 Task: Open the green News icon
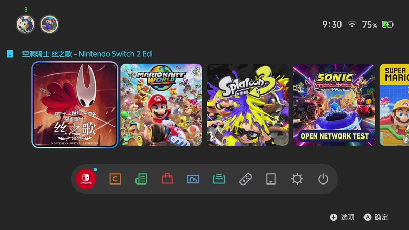point(141,179)
